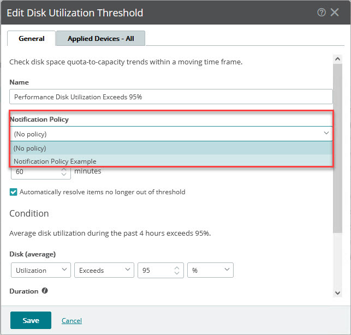Click the scrollbar down arrow
Image resolution: width=351 pixels, height=335 pixels.
click(337, 292)
